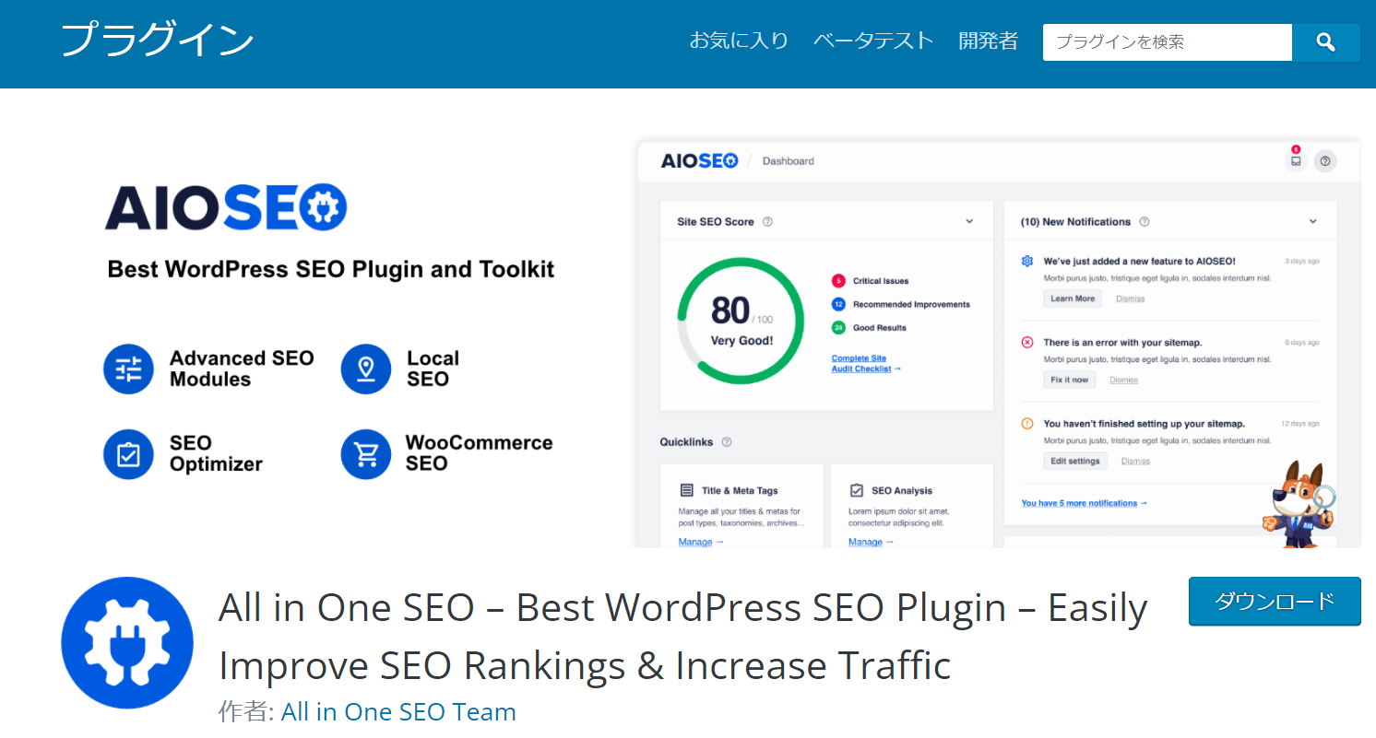1376x738 pixels.
Task: Click the ダウンロード button
Action: [1275, 602]
